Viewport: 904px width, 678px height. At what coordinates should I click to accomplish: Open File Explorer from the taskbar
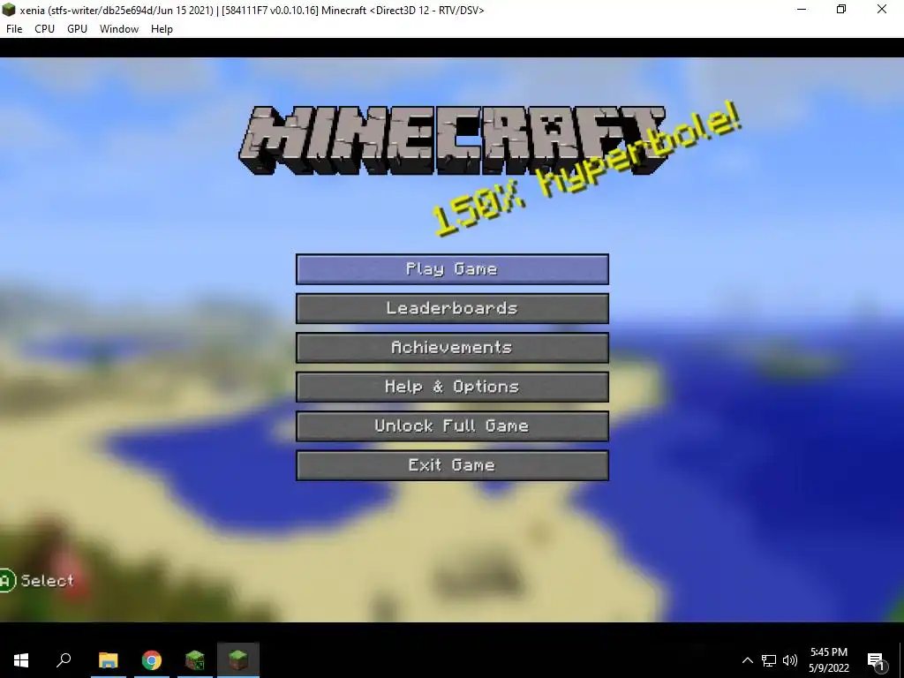pyautogui.click(x=108, y=660)
